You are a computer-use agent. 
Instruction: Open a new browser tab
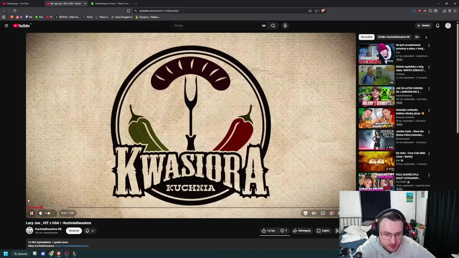point(136,4)
